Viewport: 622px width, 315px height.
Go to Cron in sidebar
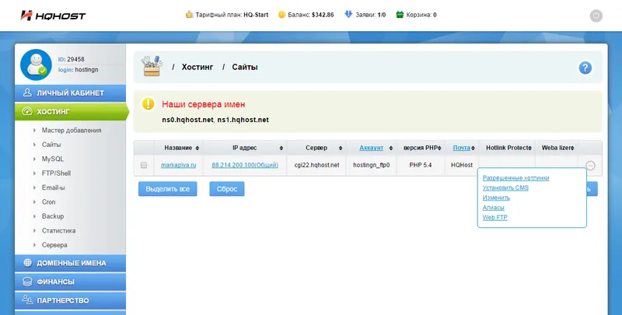[x=48, y=201]
